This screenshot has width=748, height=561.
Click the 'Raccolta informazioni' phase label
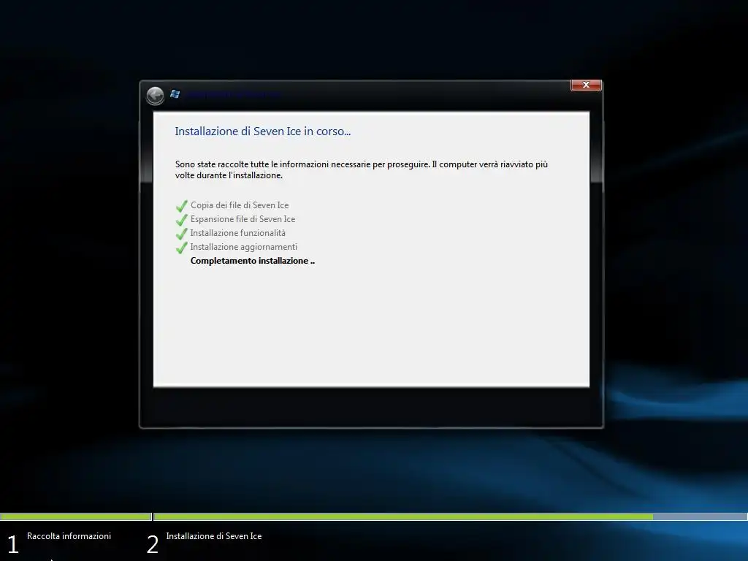[x=69, y=535]
